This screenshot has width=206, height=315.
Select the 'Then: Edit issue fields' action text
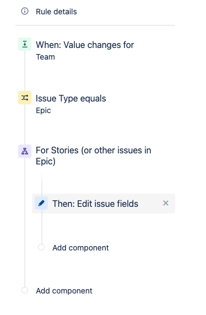tap(95, 204)
